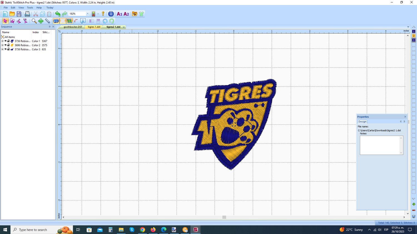Toggle the Color 2 row lock

8,45
